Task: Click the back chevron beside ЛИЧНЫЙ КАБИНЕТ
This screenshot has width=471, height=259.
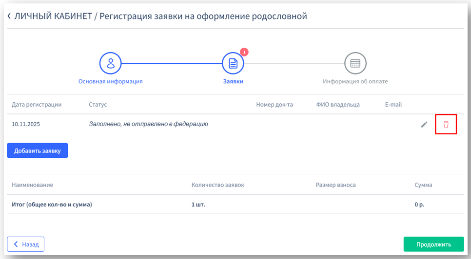Action: [9, 16]
